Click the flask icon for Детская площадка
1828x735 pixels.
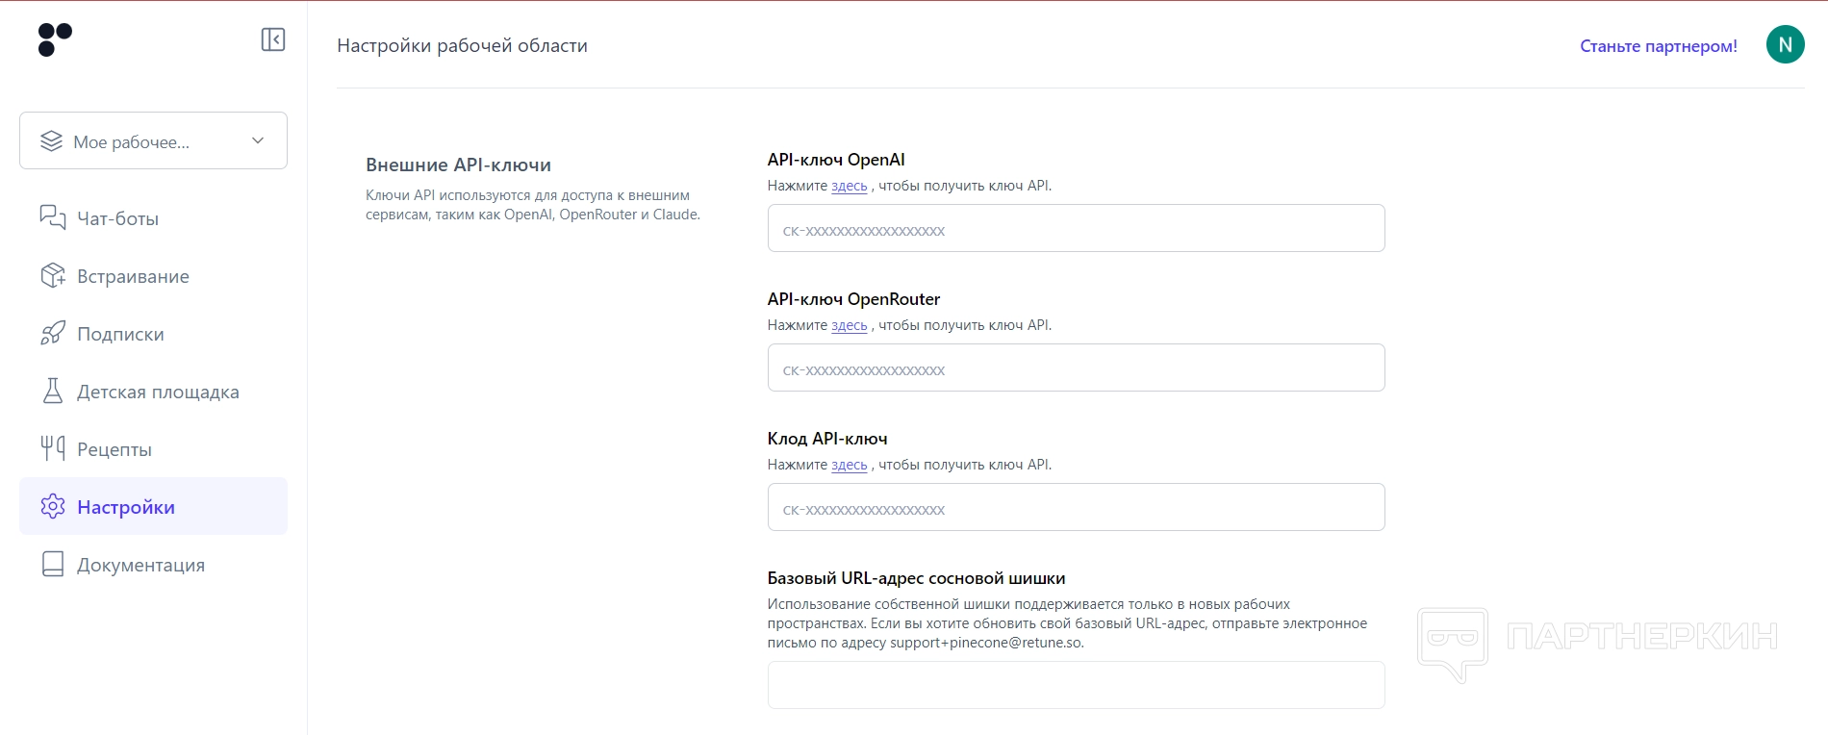53,391
